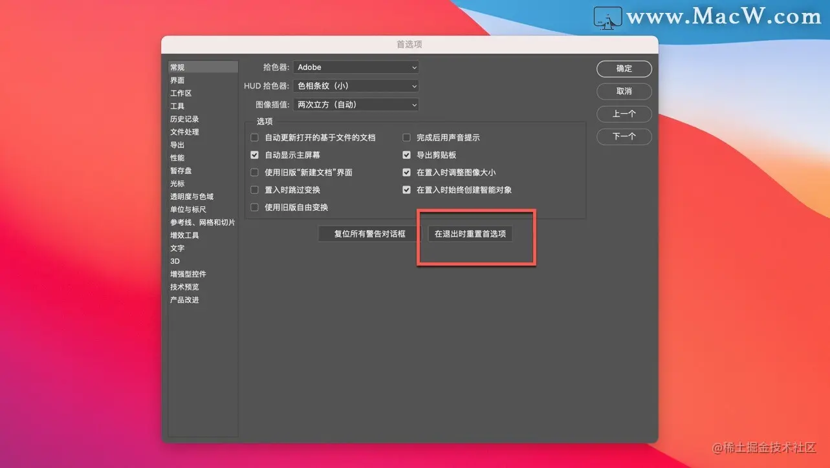Disable 在置入时调整图像大小
830x468 pixels.
coord(406,173)
